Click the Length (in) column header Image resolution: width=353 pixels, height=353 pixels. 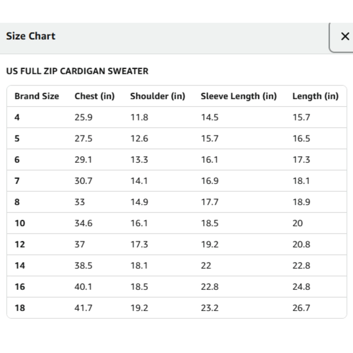pos(315,96)
